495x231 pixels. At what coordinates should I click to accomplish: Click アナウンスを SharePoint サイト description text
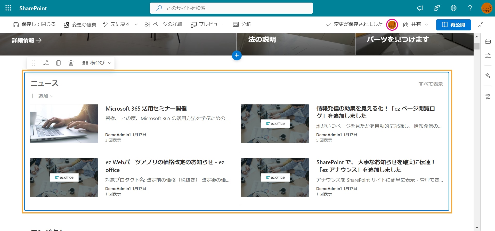379,180
